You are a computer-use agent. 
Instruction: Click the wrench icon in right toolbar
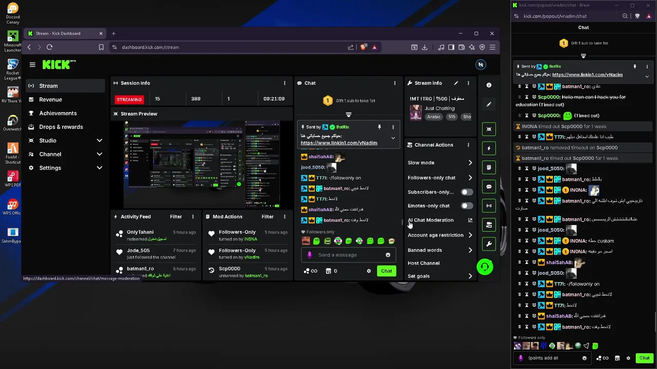(489, 244)
